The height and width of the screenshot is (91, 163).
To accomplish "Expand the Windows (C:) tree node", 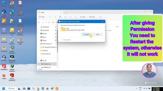I will (39, 64).
